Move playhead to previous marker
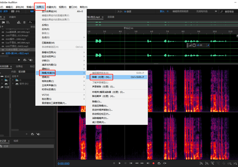The width and height of the screenshot is (238, 167). [131, 163]
